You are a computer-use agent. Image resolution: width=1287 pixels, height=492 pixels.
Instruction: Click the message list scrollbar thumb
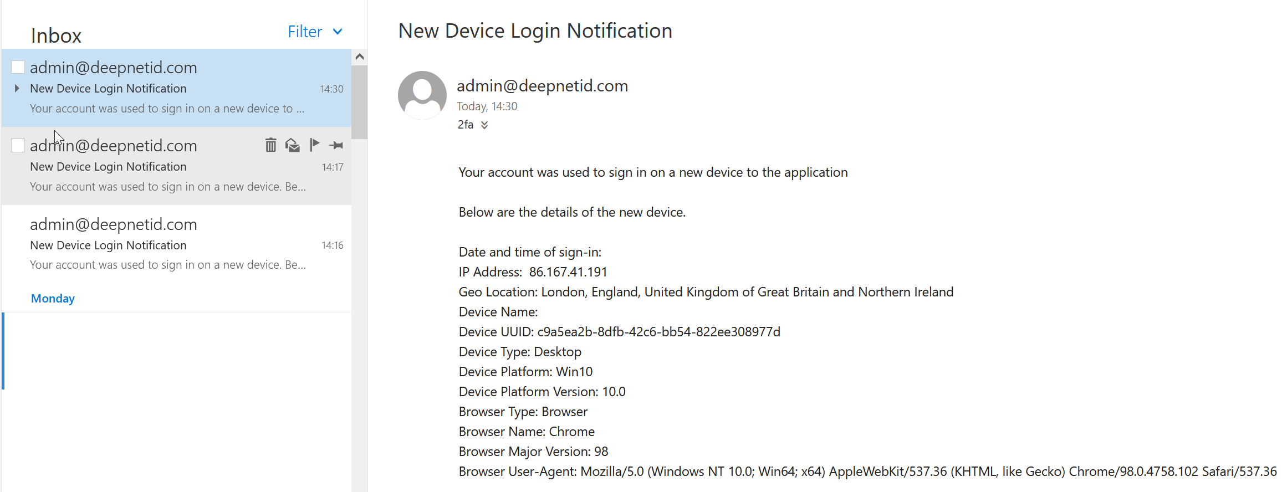[360, 102]
